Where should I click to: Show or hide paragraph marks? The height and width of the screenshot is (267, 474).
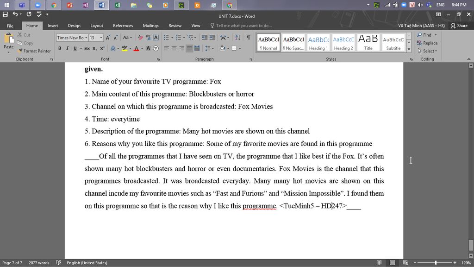coord(248,38)
